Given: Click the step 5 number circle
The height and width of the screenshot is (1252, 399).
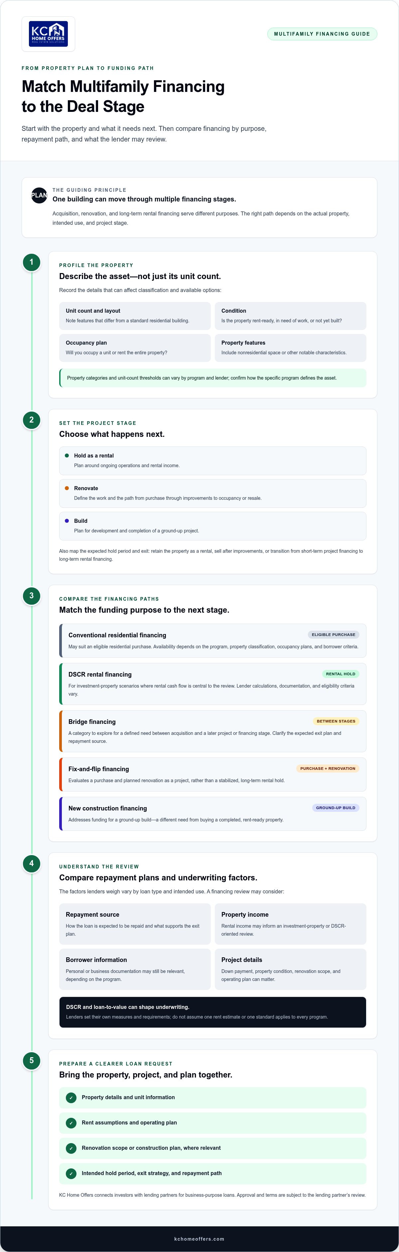Looking at the screenshot, I should pyautogui.click(x=32, y=1061).
